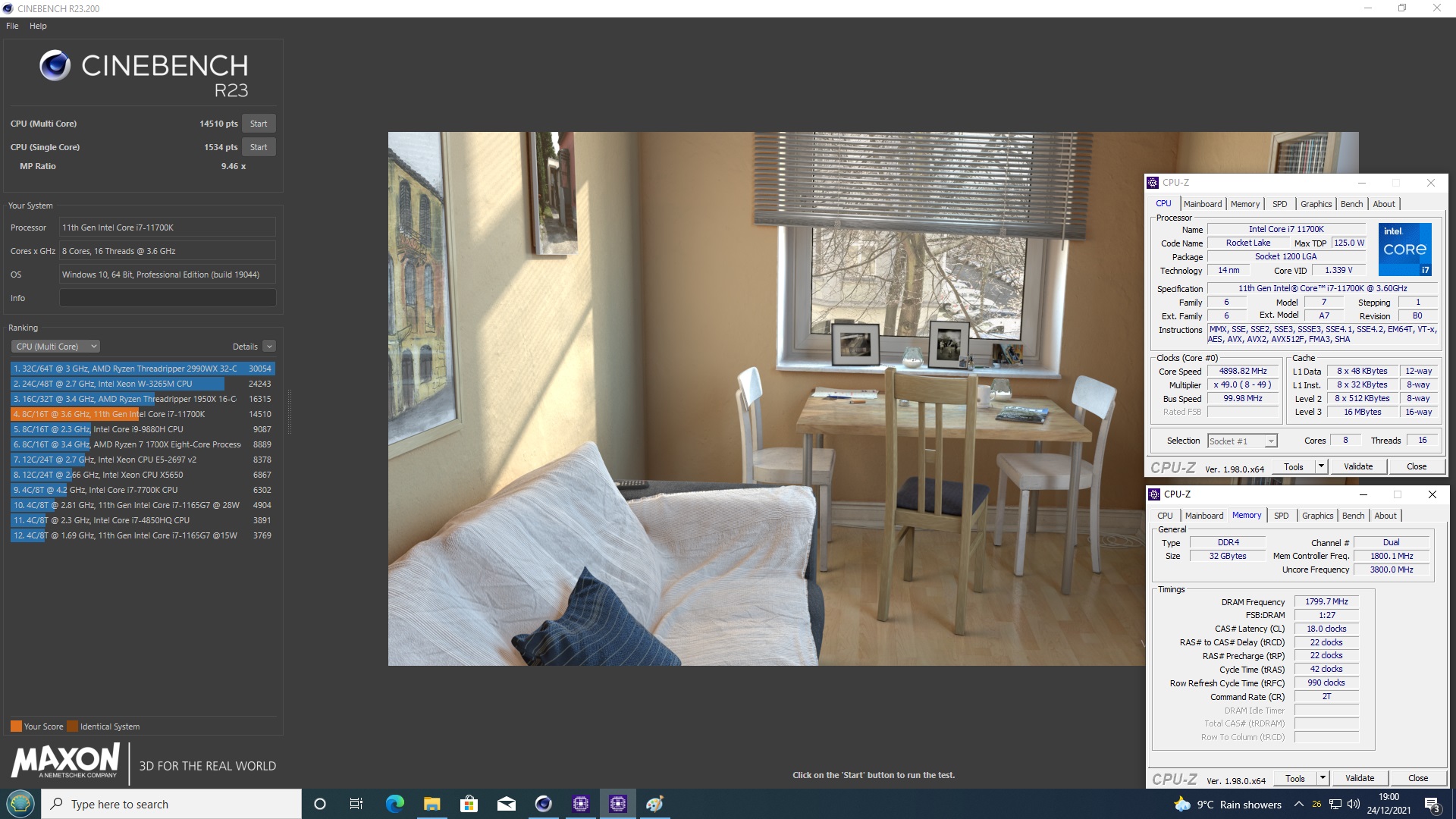Open the Help menu
Image resolution: width=1456 pixels, height=819 pixels.
[38, 26]
